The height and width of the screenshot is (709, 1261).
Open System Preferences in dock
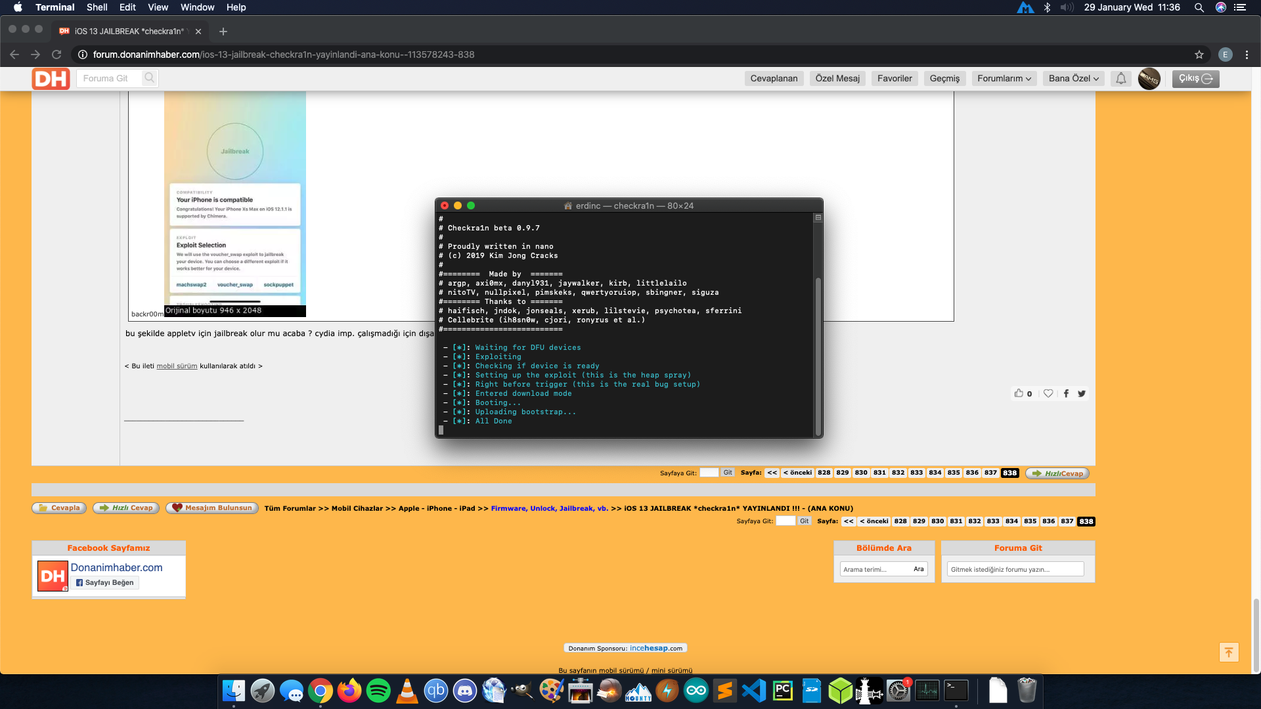[898, 691]
